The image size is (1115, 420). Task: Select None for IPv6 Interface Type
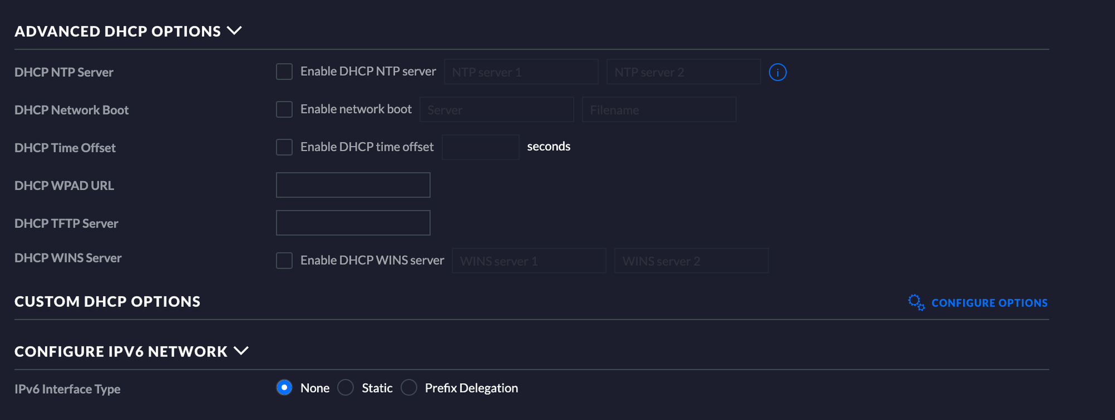284,388
